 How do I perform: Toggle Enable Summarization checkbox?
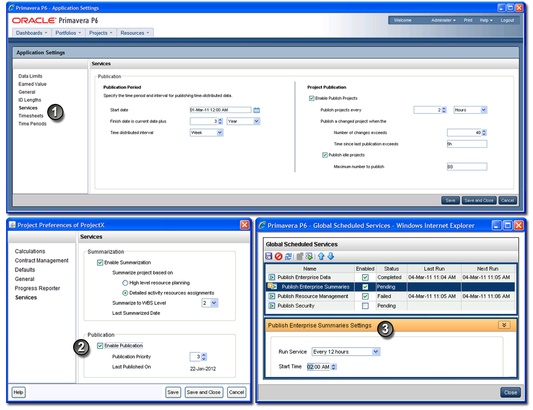coord(100,263)
